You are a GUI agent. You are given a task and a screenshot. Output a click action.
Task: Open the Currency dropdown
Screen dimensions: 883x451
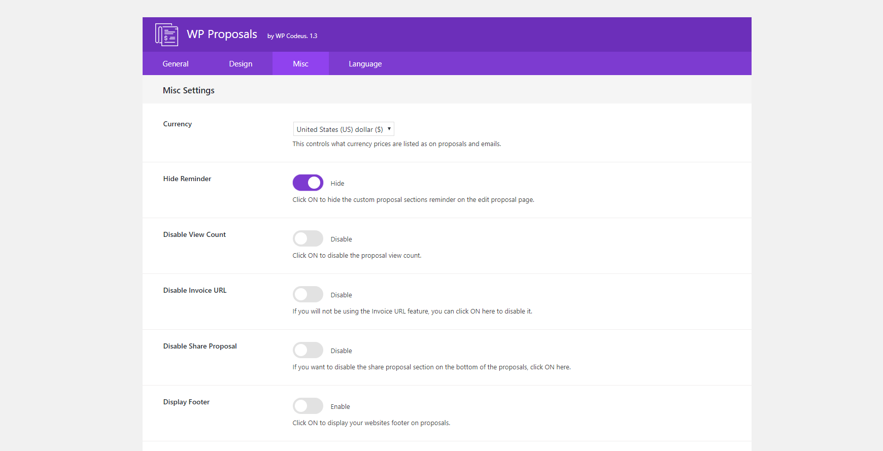click(344, 129)
